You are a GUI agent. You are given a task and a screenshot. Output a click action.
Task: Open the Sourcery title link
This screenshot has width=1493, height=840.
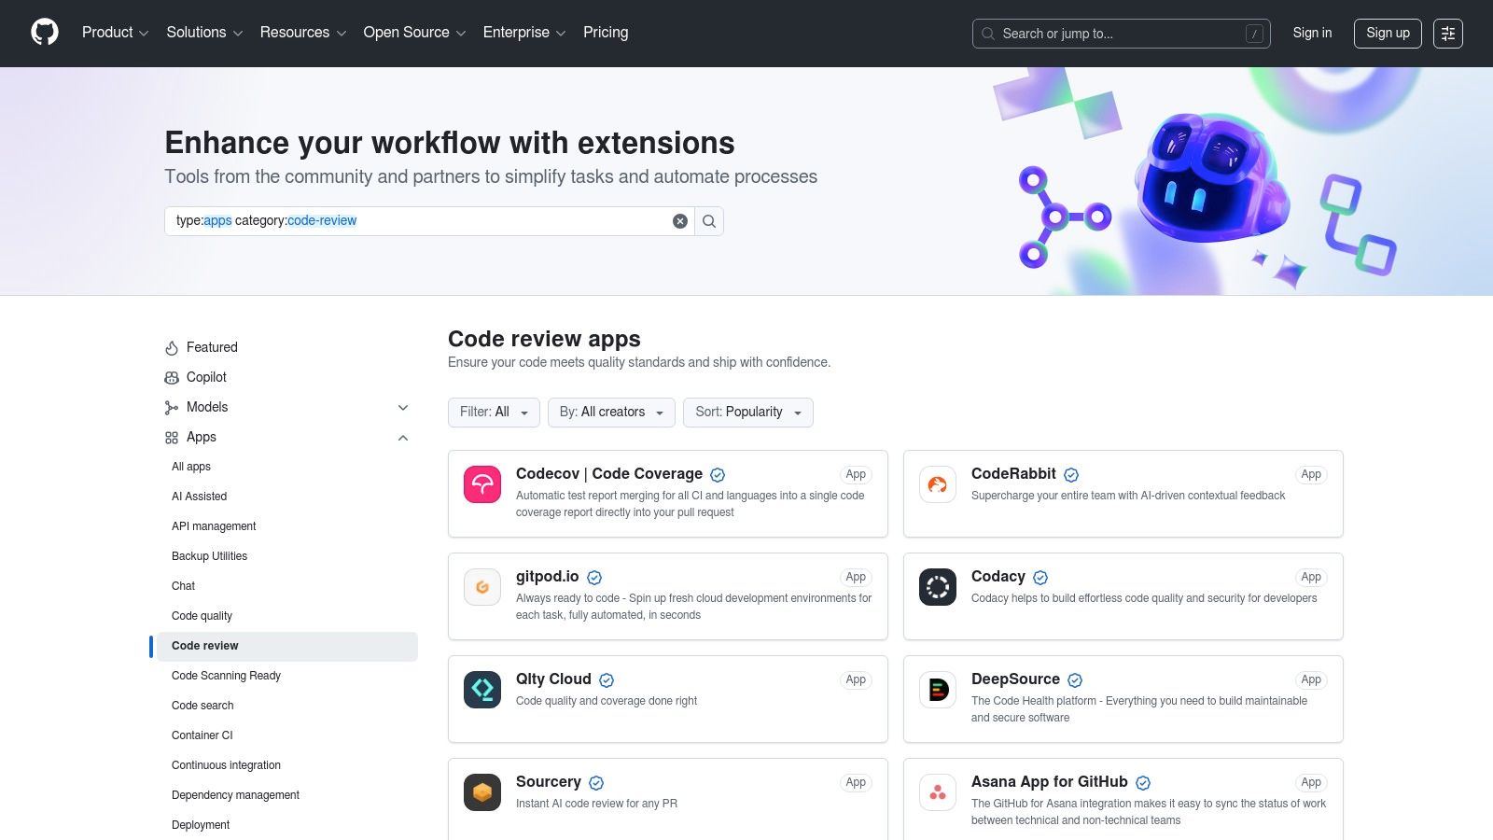click(x=549, y=782)
